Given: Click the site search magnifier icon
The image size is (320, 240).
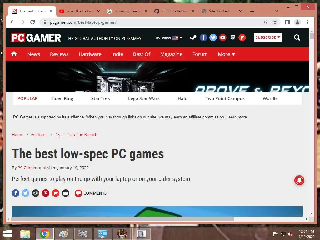Looking at the screenshot, I should tap(297, 37).
